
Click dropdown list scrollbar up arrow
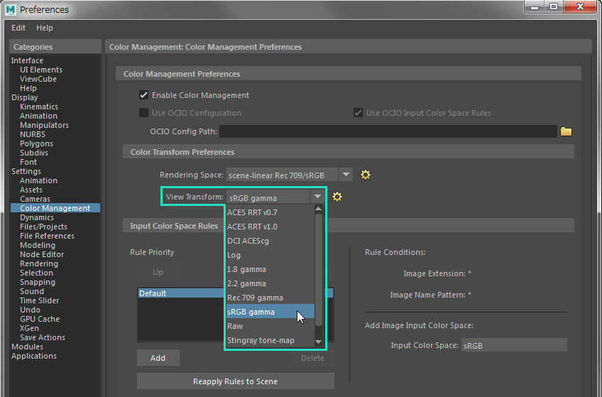tap(318, 209)
